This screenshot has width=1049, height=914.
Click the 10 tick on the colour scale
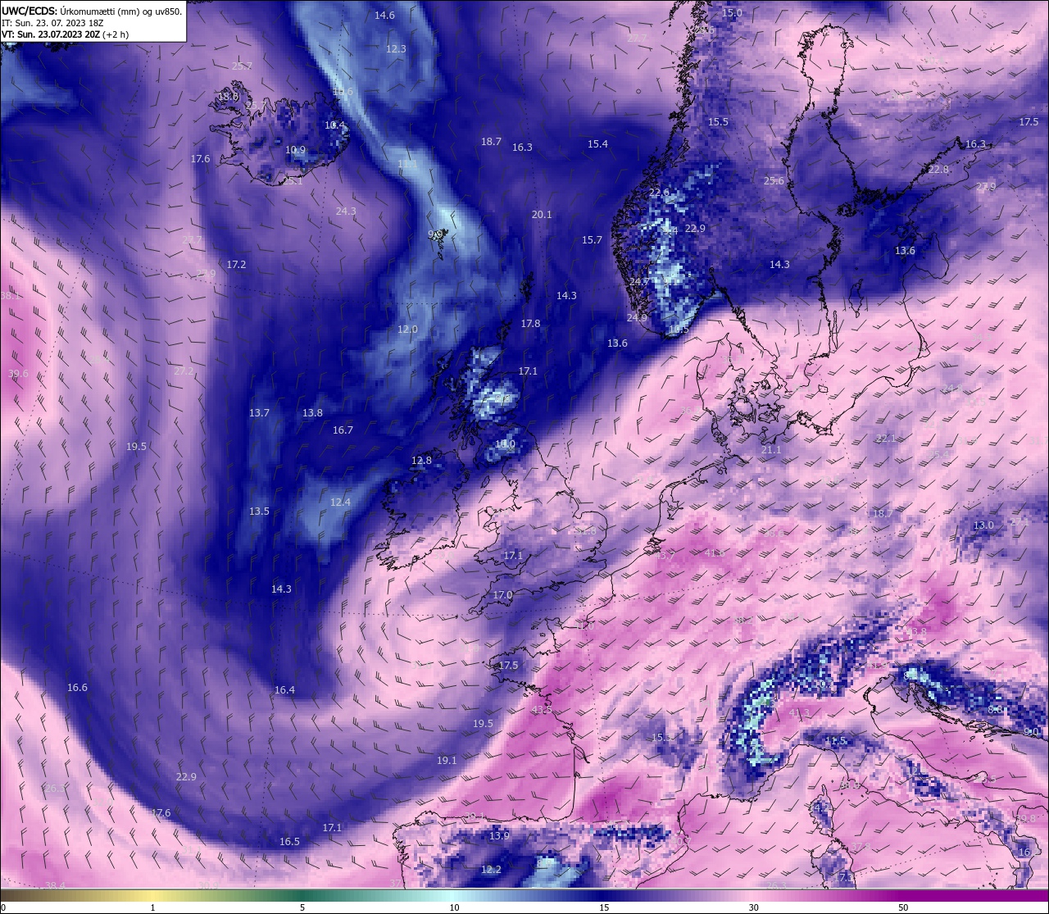click(453, 907)
